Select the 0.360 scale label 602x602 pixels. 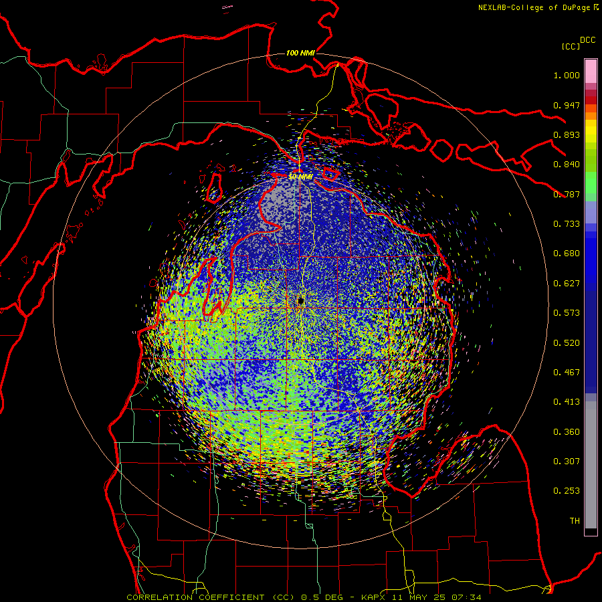(567, 432)
